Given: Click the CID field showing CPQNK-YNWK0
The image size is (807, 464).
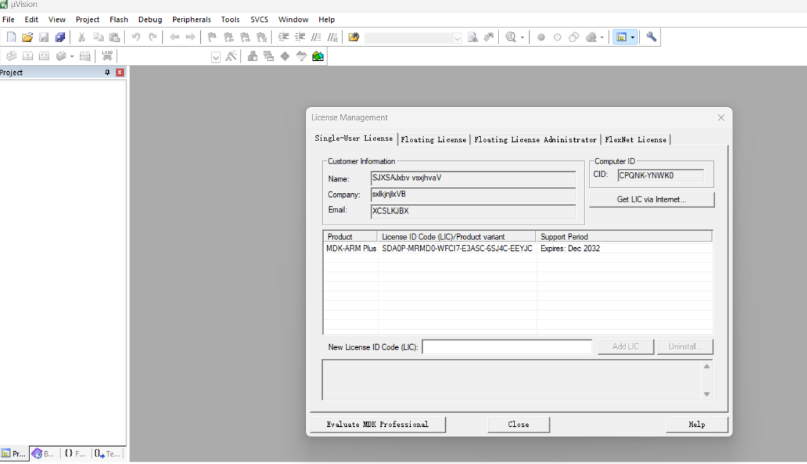Looking at the screenshot, I should [x=661, y=175].
